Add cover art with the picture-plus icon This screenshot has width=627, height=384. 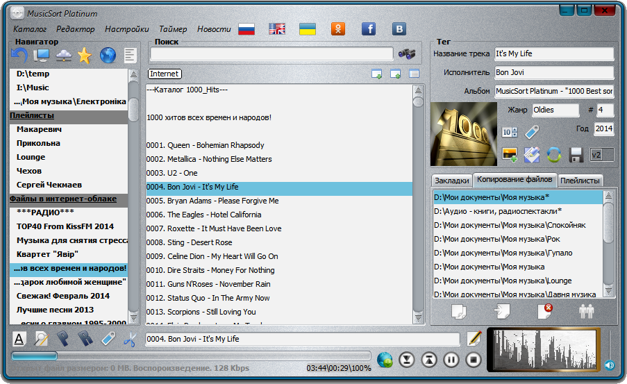pos(510,155)
